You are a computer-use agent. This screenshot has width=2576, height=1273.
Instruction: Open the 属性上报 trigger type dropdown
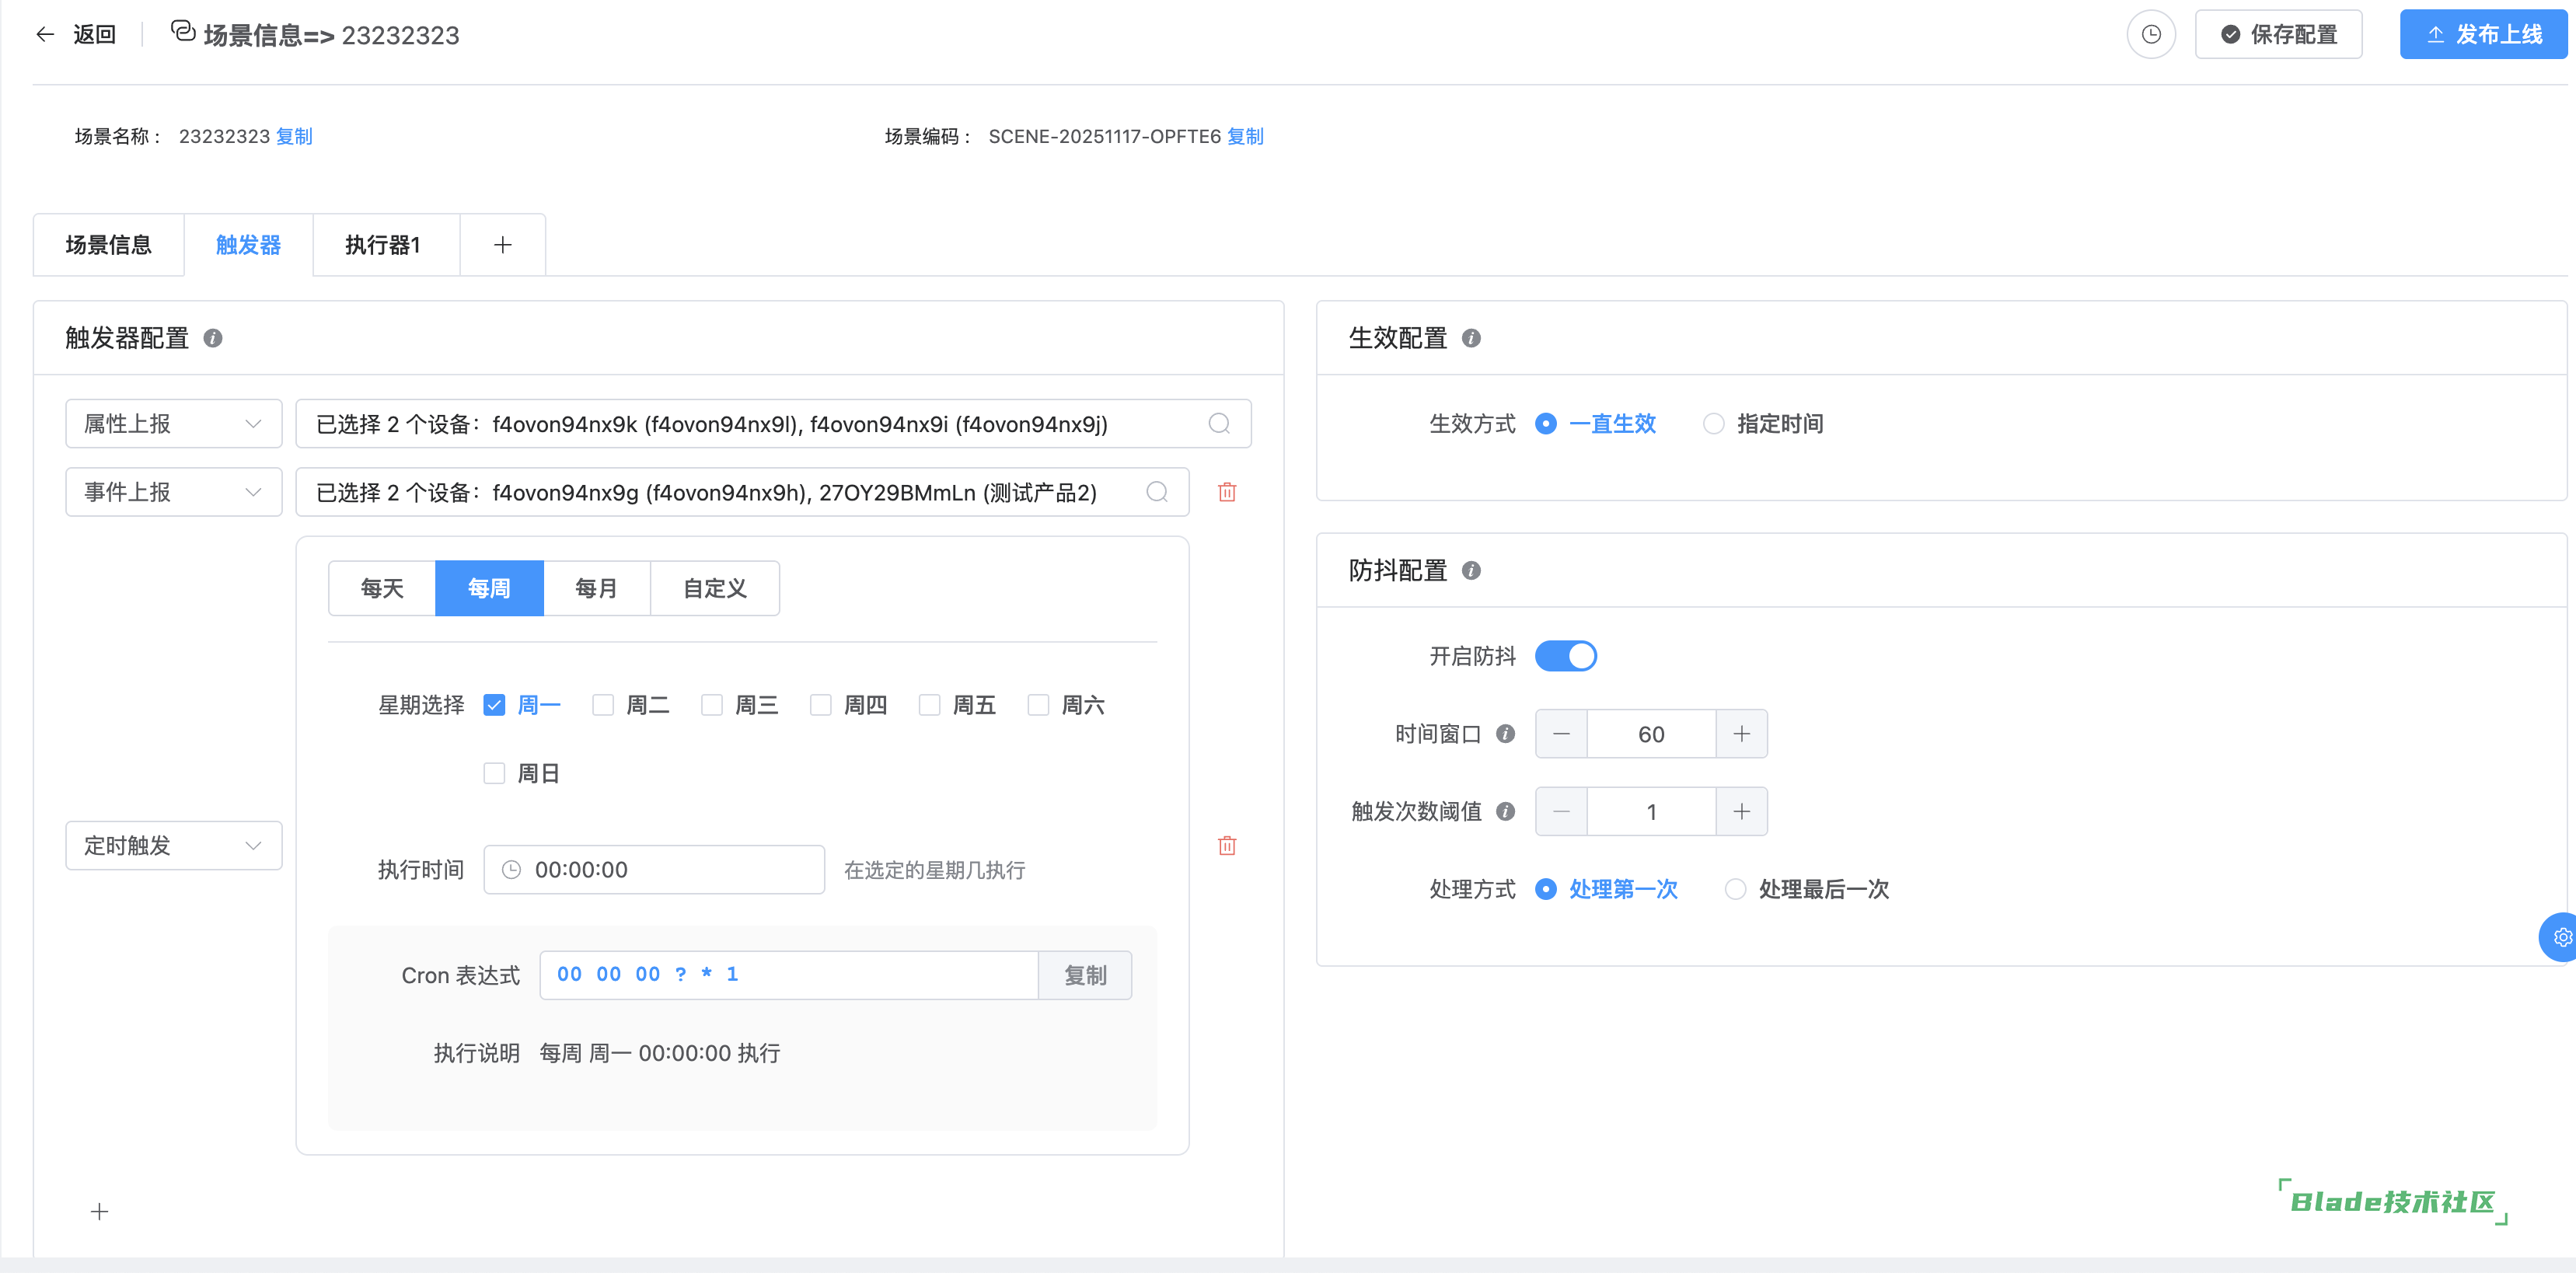tap(173, 424)
